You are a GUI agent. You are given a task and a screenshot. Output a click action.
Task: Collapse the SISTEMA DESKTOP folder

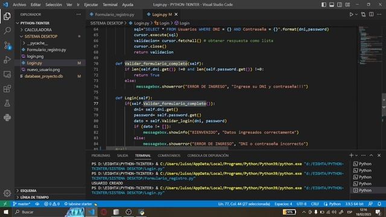(x=50, y=36)
